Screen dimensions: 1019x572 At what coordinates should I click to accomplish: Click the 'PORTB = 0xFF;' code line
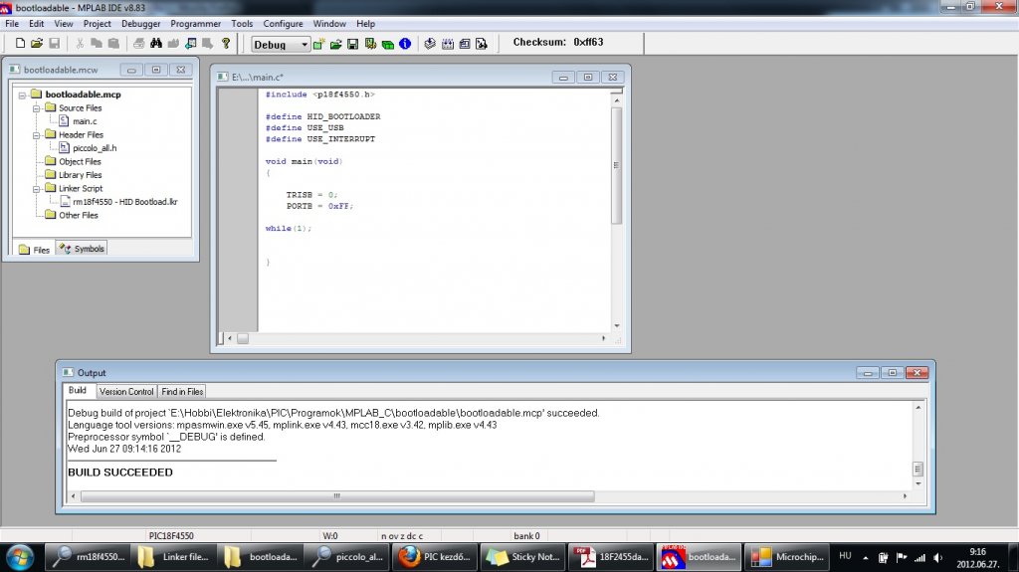(319, 205)
